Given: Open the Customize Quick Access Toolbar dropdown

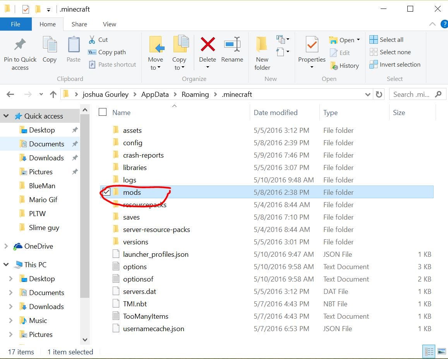Looking at the screenshot, I should coord(48,10).
